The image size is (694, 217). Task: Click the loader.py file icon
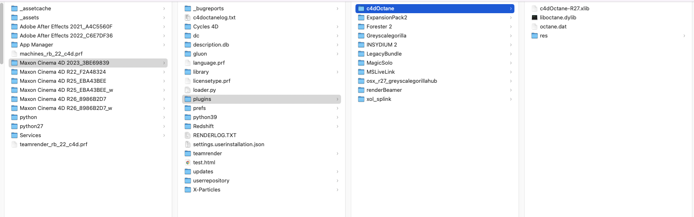coord(188,90)
